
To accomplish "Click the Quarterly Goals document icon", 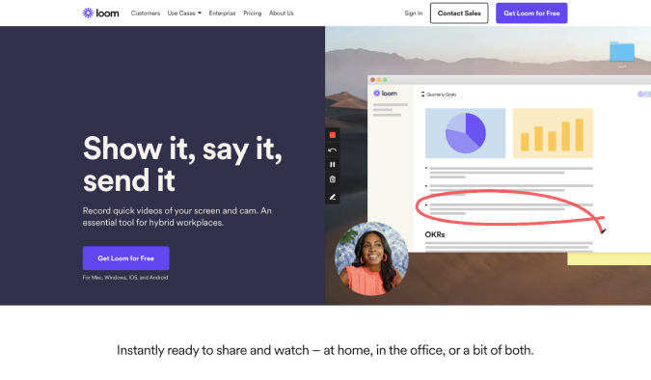I will (422, 95).
